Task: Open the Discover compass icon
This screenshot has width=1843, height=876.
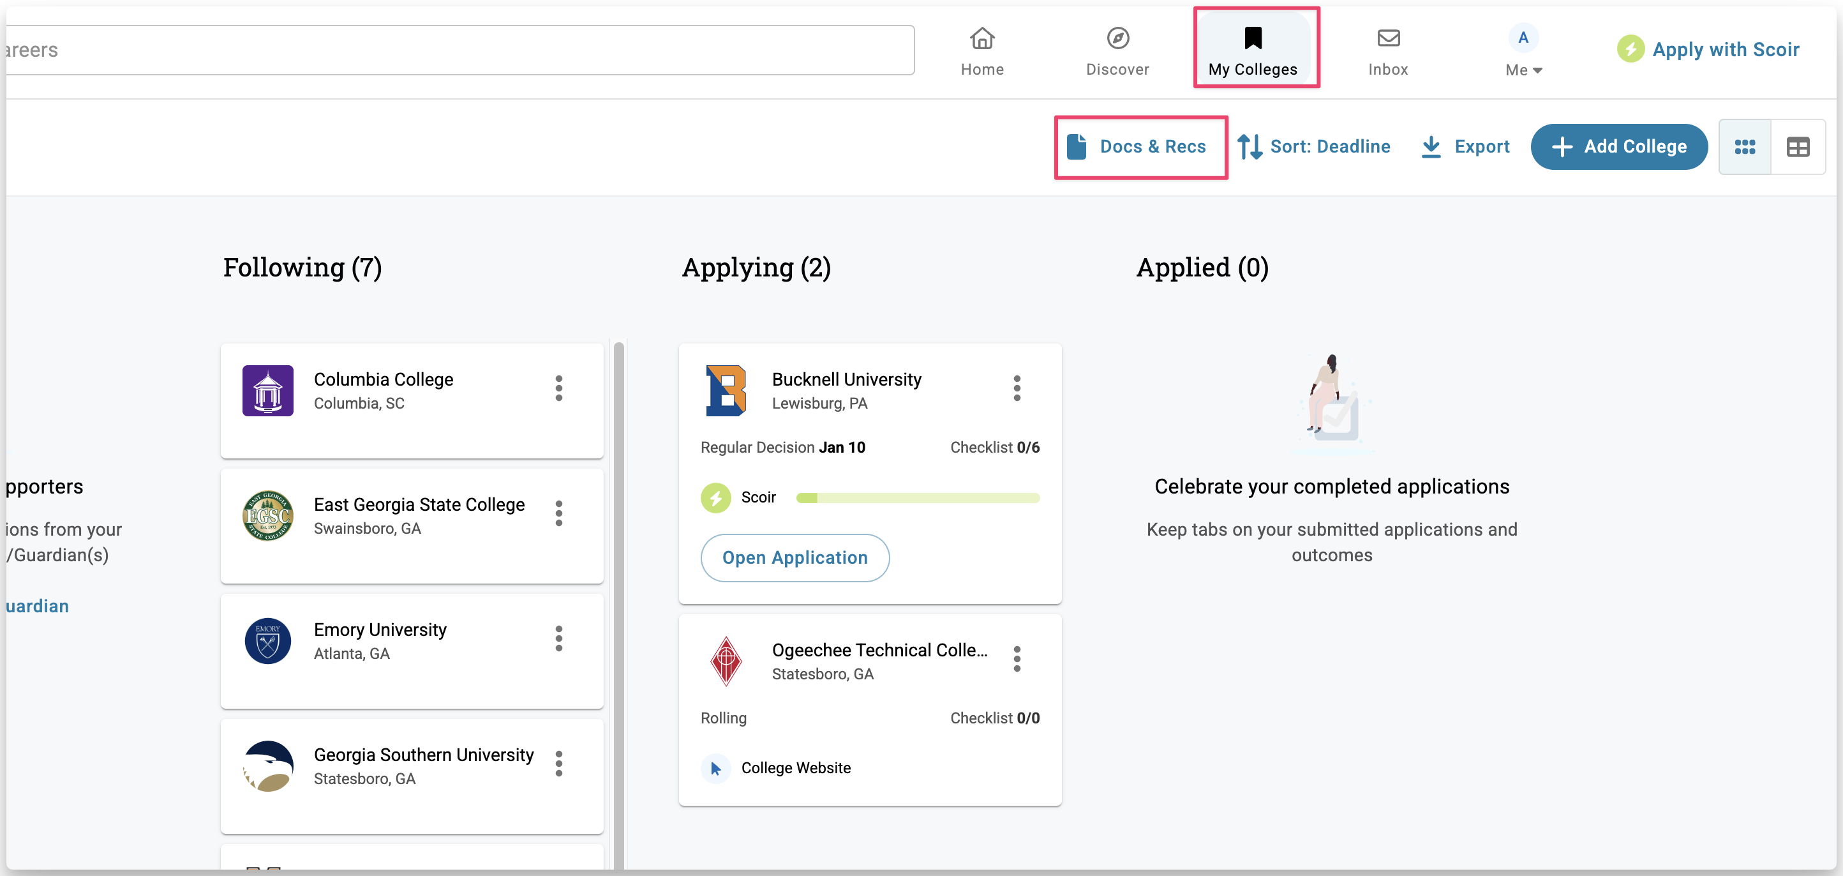Action: [1117, 39]
